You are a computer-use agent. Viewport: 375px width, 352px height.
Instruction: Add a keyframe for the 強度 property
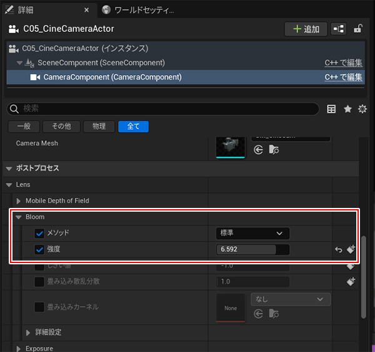click(351, 249)
